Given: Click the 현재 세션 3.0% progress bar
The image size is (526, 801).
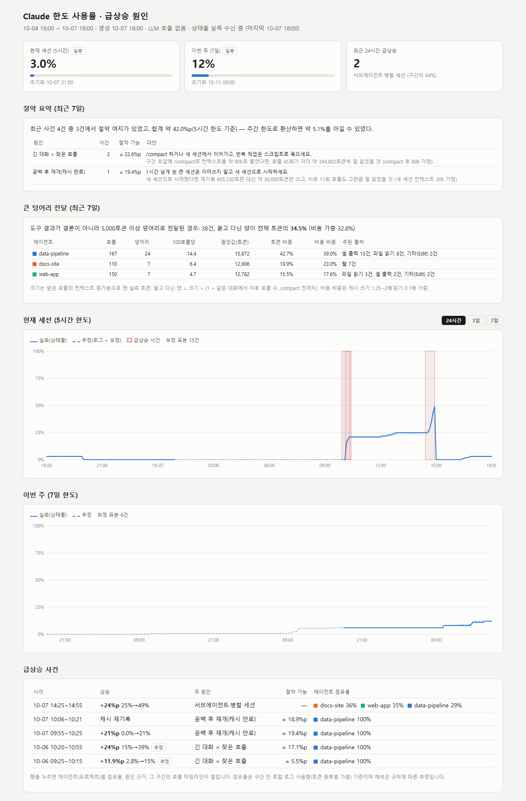Looking at the screenshot, I should click(101, 76).
